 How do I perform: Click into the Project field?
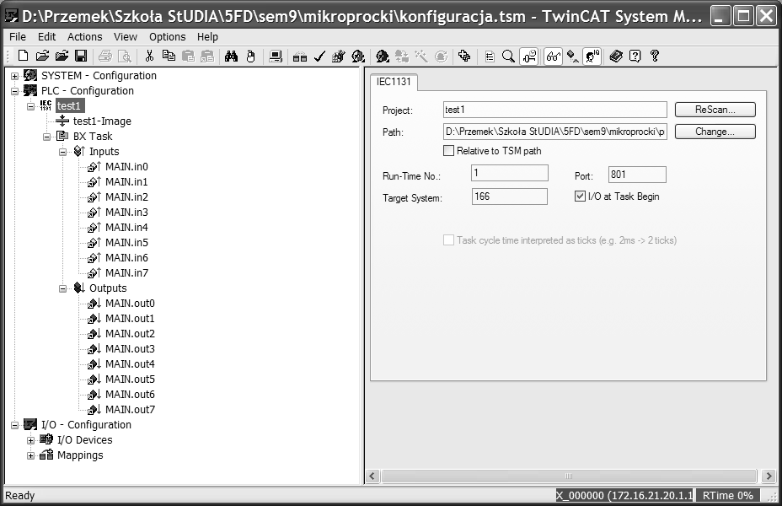click(554, 110)
